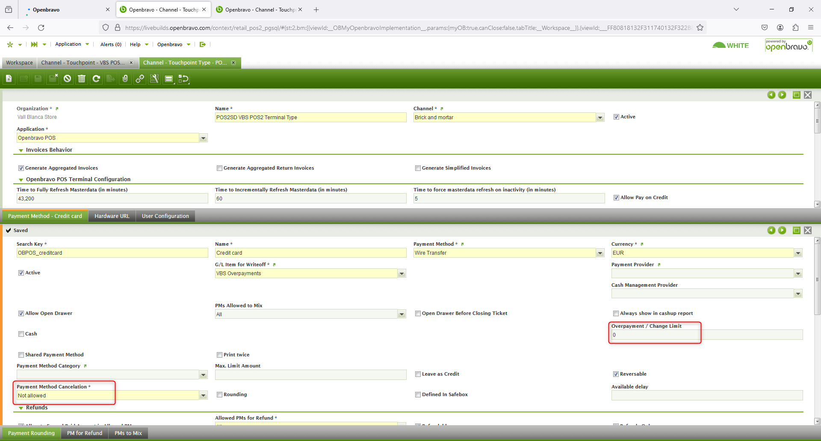This screenshot has height=441, width=821.
Task: Enable the Cash checkbox
Action: (x=21, y=334)
